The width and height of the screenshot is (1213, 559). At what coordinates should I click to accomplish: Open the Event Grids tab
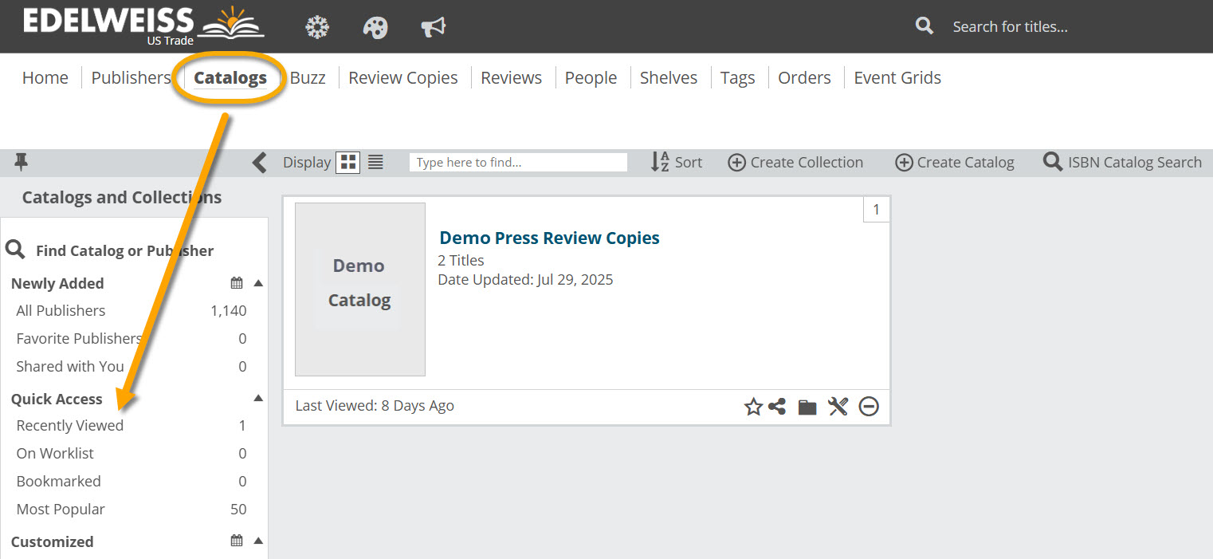tap(897, 78)
